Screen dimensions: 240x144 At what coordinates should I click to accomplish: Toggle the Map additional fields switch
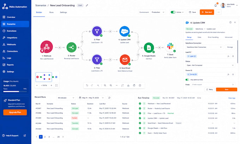point(187,80)
